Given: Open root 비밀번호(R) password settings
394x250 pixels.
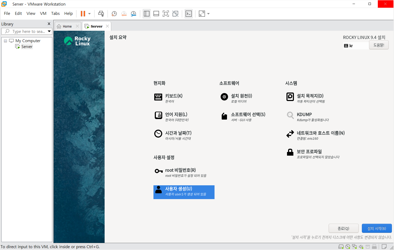Looking at the screenshot, I should pos(181,172).
